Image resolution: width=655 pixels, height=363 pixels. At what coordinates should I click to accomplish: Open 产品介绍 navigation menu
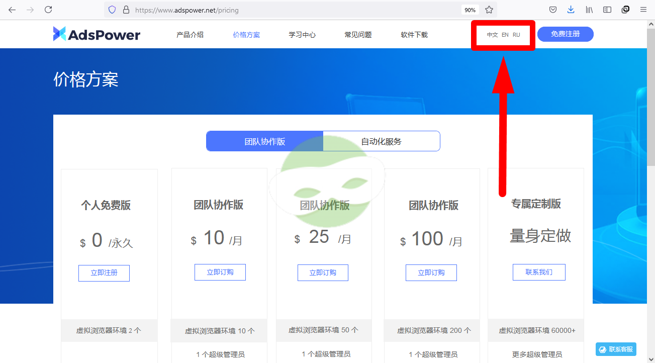tap(190, 35)
